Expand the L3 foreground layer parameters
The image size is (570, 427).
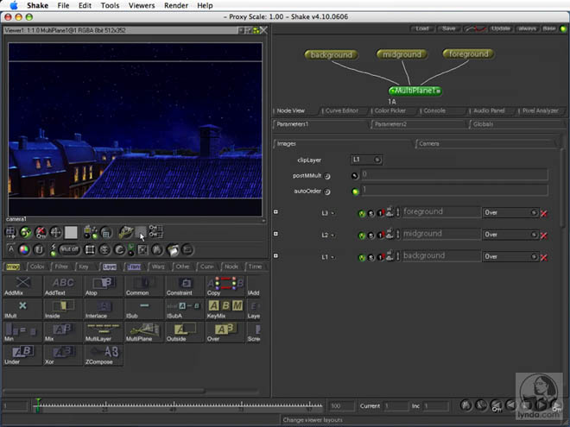click(275, 211)
